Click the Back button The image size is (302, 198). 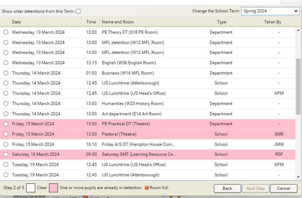pos(227,188)
